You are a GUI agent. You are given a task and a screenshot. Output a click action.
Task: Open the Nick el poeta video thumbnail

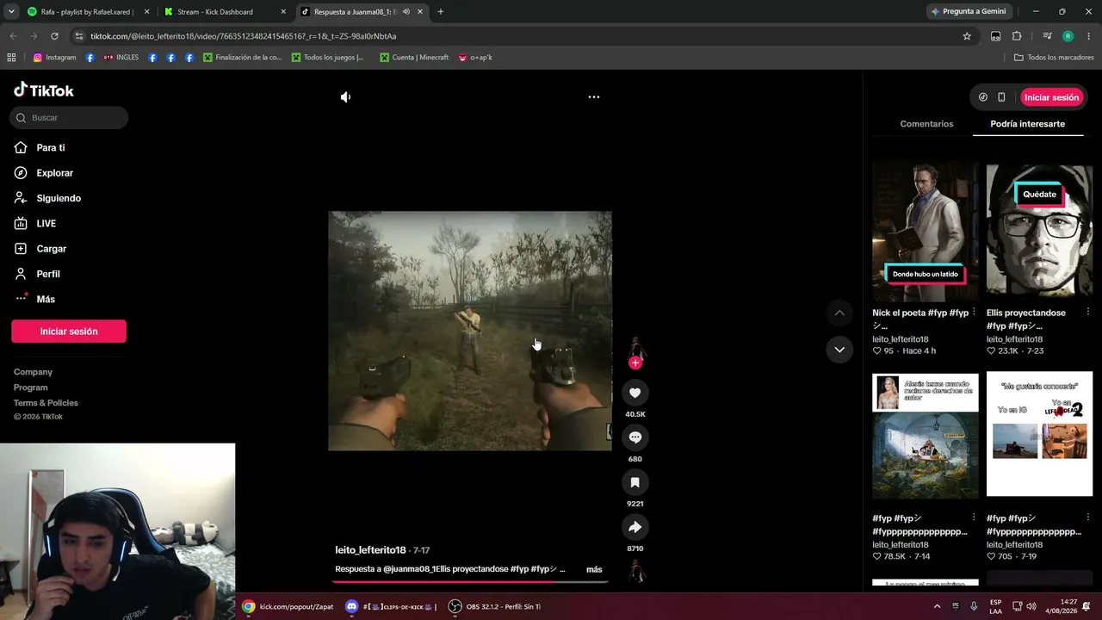pos(926,231)
